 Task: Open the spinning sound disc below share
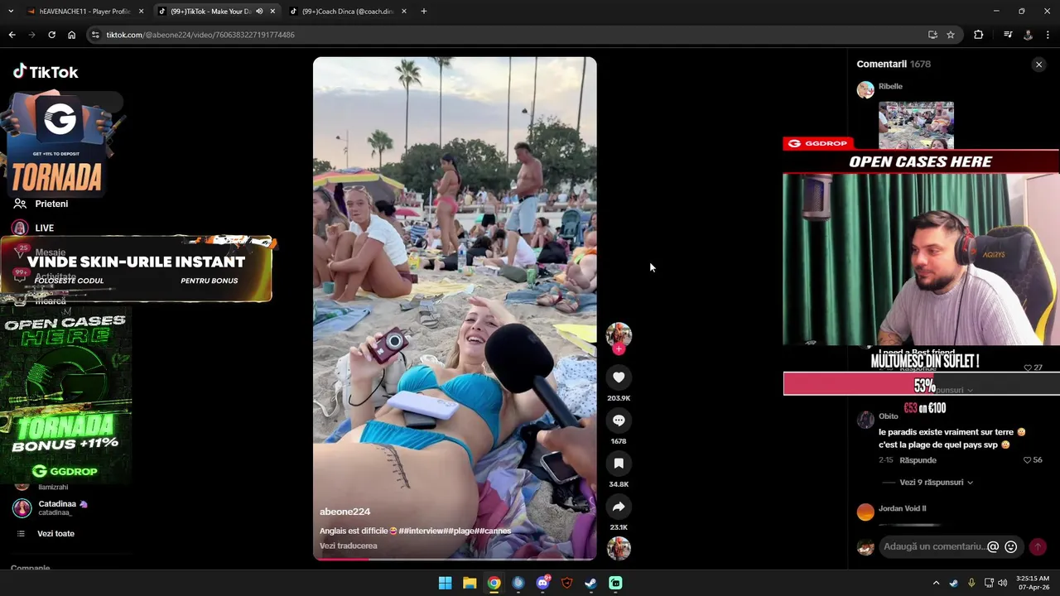(619, 548)
